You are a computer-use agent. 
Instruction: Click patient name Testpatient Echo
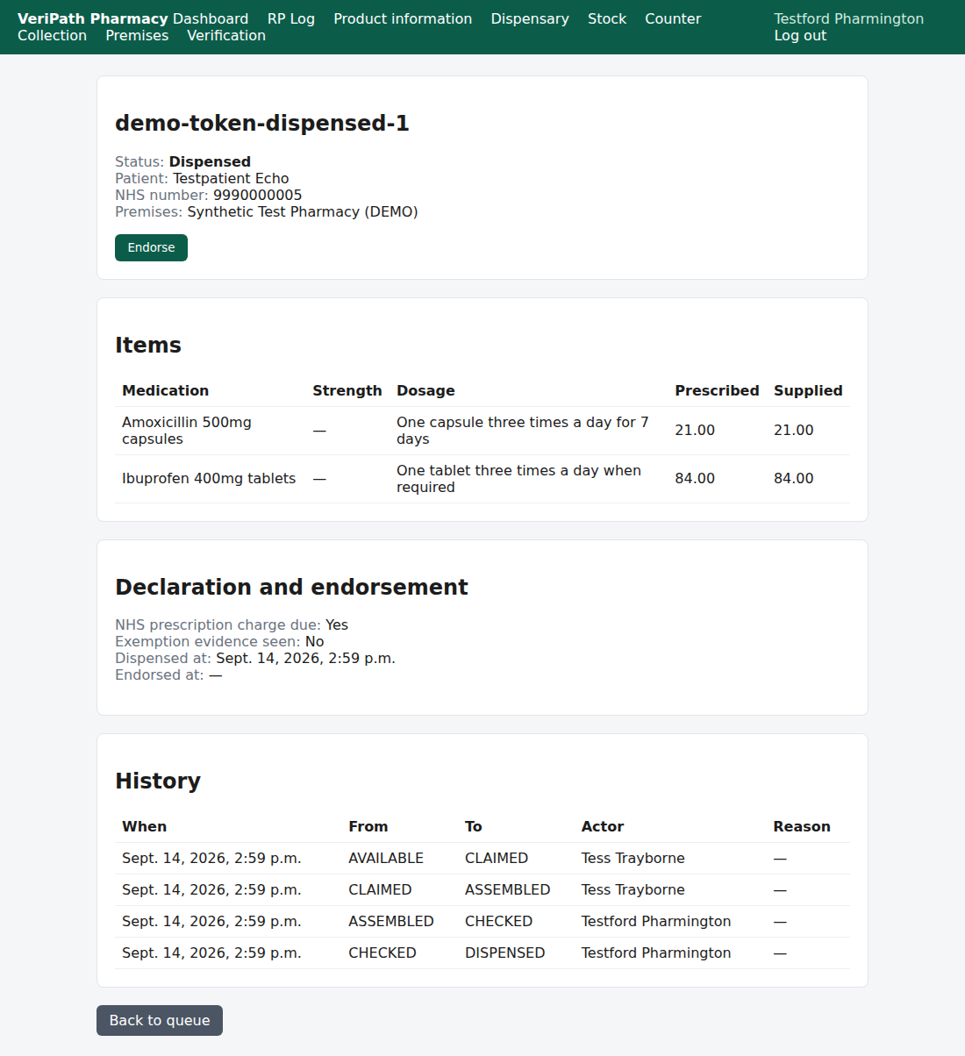[x=231, y=178]
